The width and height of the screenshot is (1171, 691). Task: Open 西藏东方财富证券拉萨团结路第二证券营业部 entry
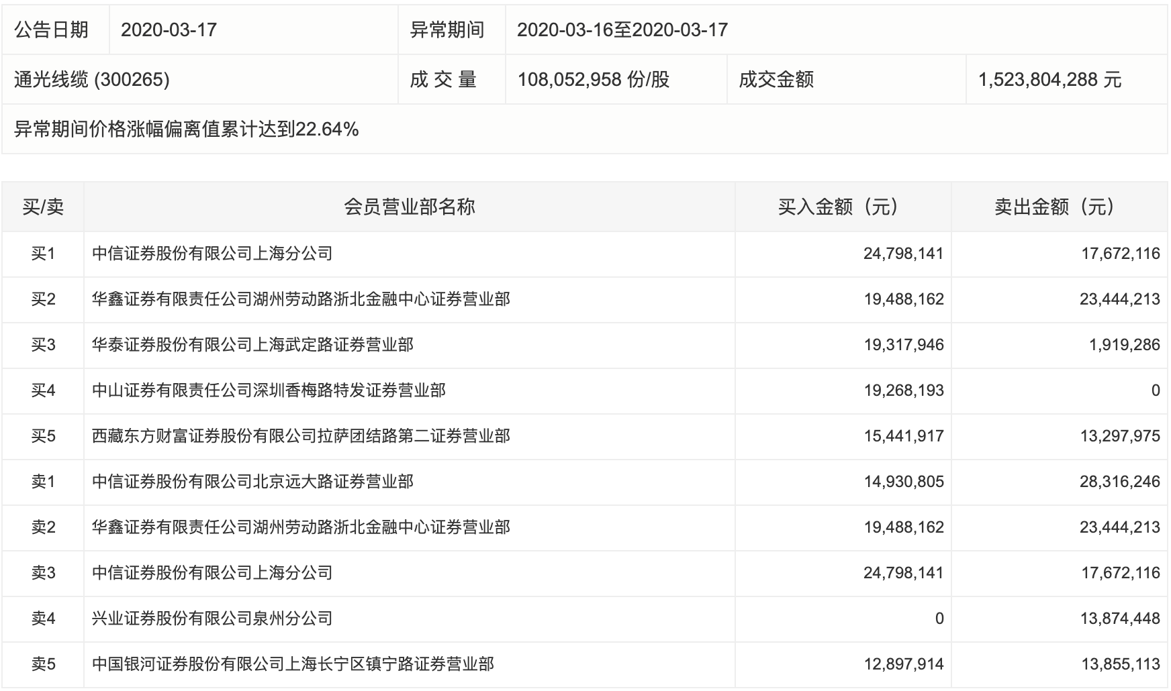(301, 436)
